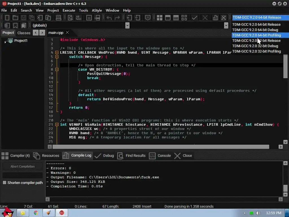Enable the Shorten compiler path checkbox
Viewport: 289px width, 217px height.
coord(5,183)
